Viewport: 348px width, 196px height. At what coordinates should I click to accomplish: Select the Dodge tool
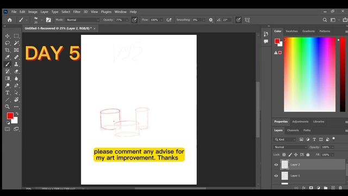pyautogui.click(x=7, y=85)
